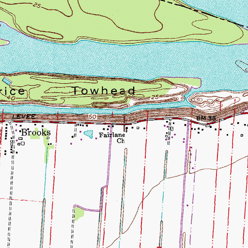Viewport: 248px width, 248px height.
Task: Click the '50' contour label on levee
Action: click(x=93, y=117)
